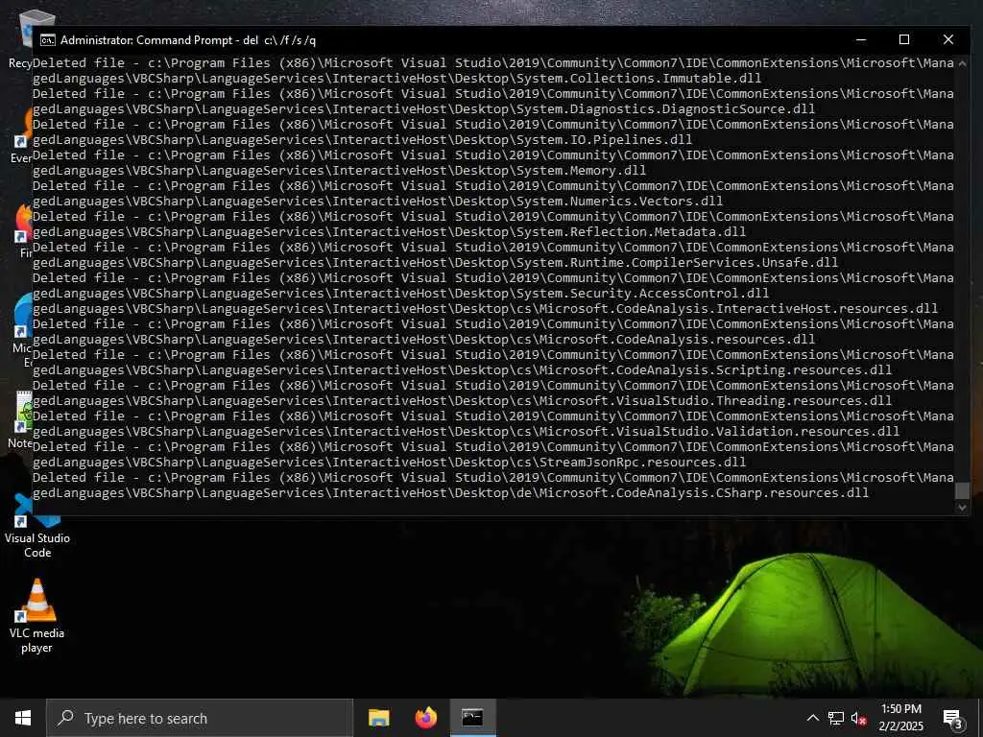Image resolution: width=983 pixels, height=737 pixels.
Task: Open File Explorer from the taskbar
Action: coord(378,718)
